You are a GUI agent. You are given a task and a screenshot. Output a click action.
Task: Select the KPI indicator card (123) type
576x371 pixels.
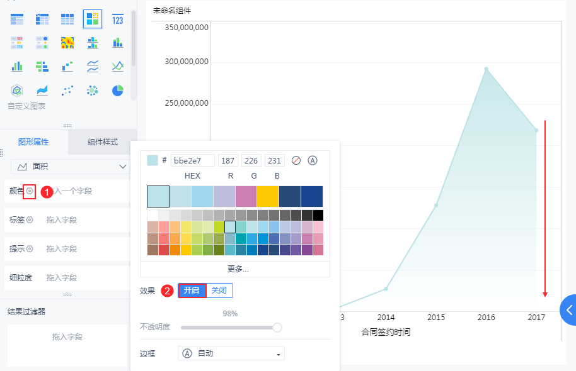[118, 19]
